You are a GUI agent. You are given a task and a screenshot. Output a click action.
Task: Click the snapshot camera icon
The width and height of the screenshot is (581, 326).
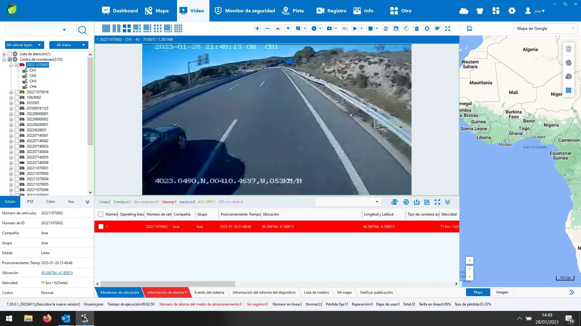click(329, 28)
